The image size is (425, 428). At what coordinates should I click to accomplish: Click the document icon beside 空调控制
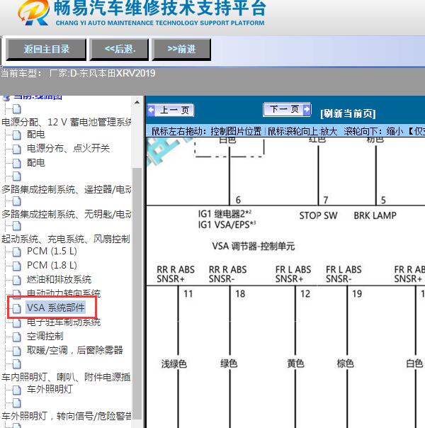17,337
